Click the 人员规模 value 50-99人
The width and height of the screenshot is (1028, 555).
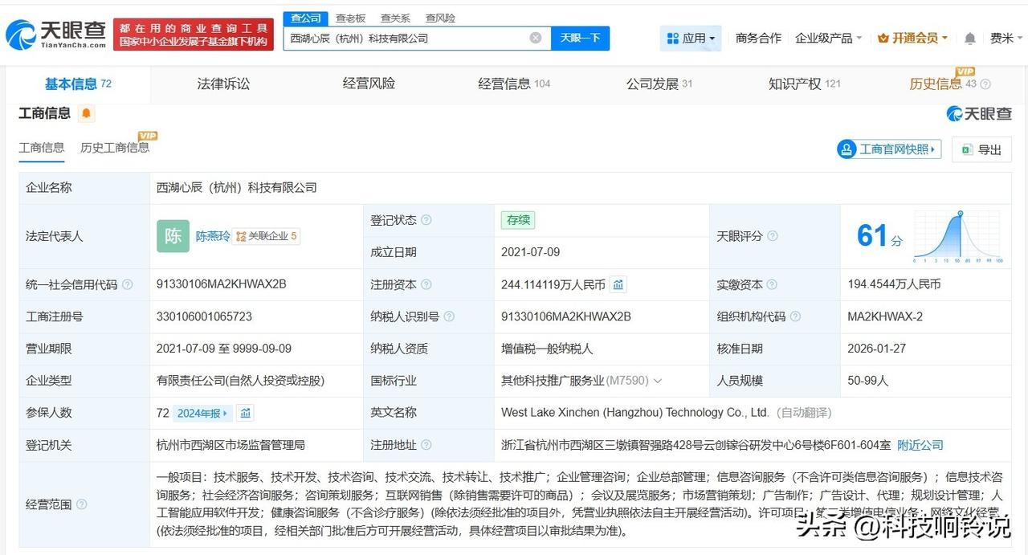[868, 381]
